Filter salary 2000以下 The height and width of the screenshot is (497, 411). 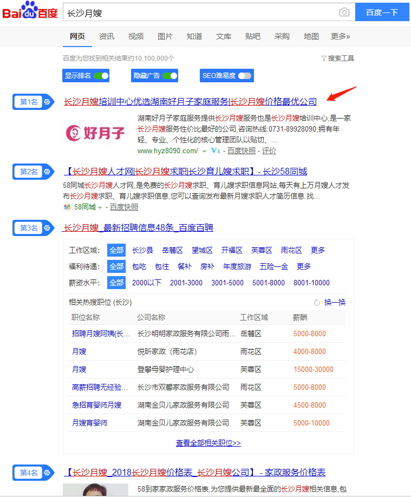tap(147, 283)
